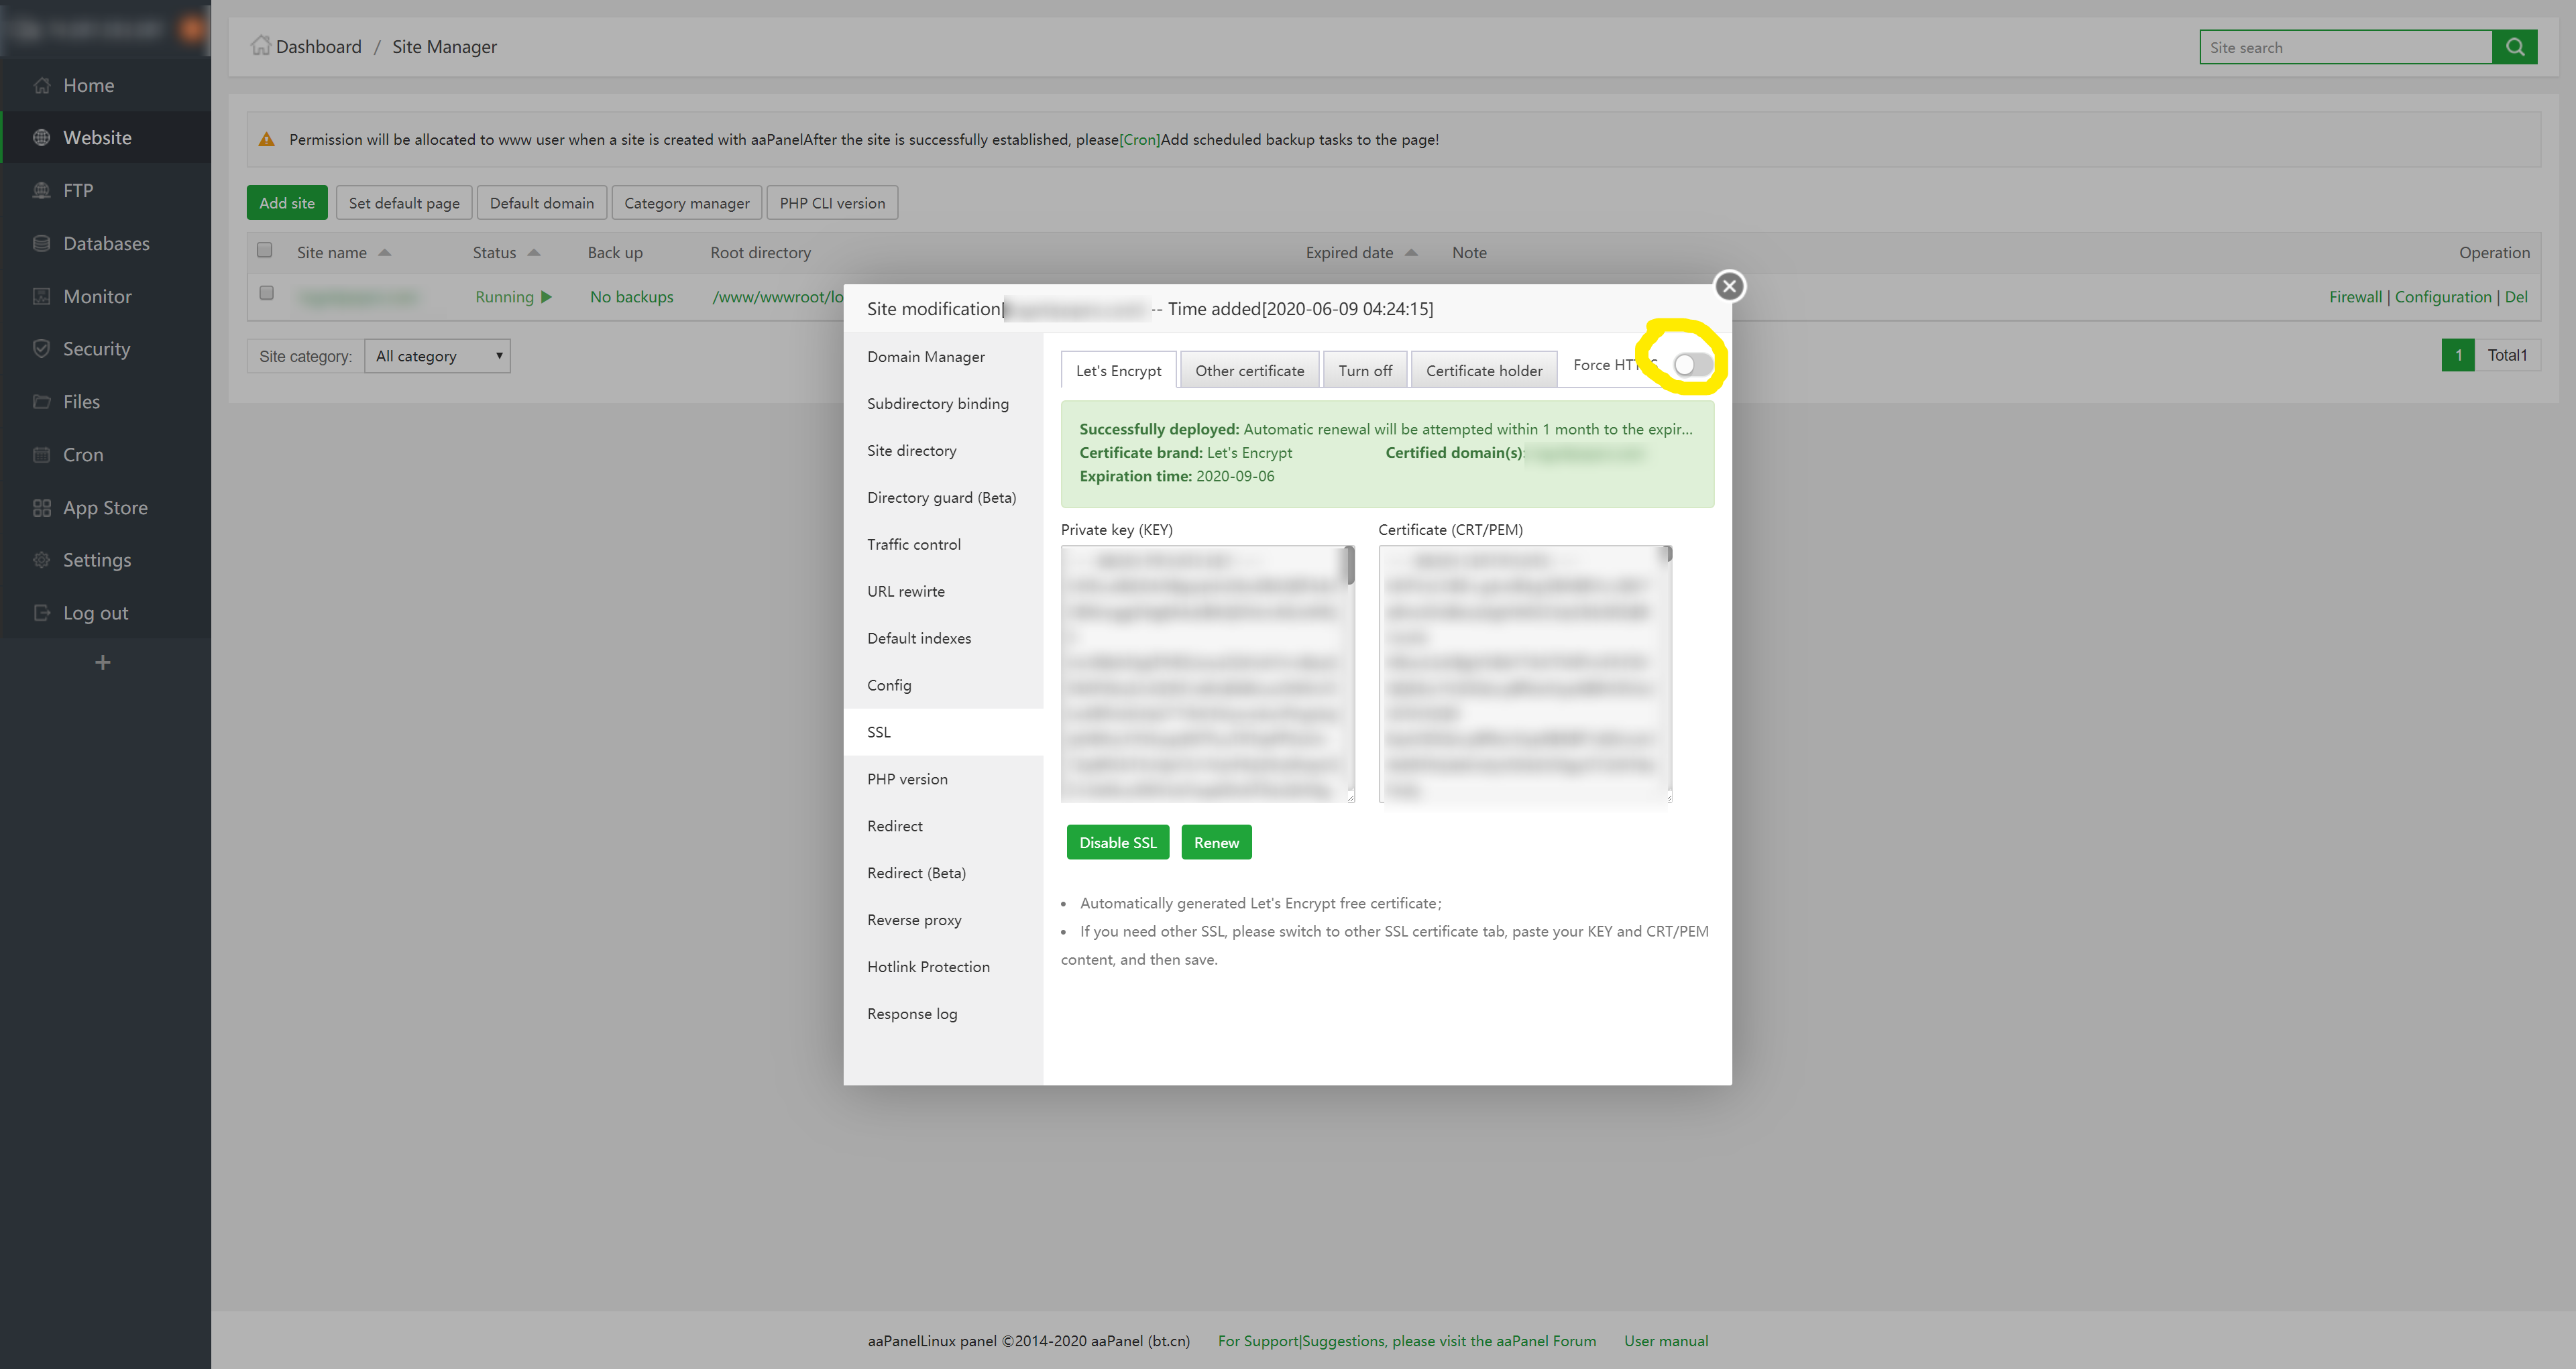Image resolution: width=2576 pixels, height=1369 pixels.
Task: Click the Renew certificate button
Action: pyautogui.click(x=1216, y=842)
